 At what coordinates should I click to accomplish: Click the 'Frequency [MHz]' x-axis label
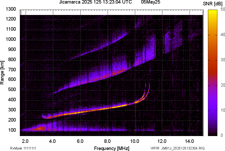(x=112, y=148)
